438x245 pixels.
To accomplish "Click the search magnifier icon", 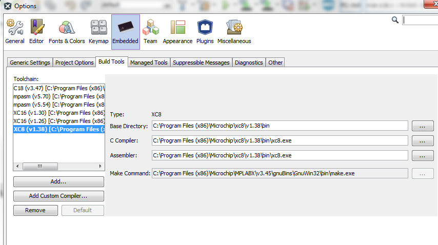I will (x=395, y=20).
